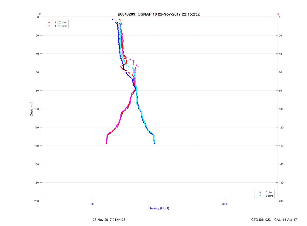Click the left-axis depth tick '120'
307x226 pixels.
[37, 127]
